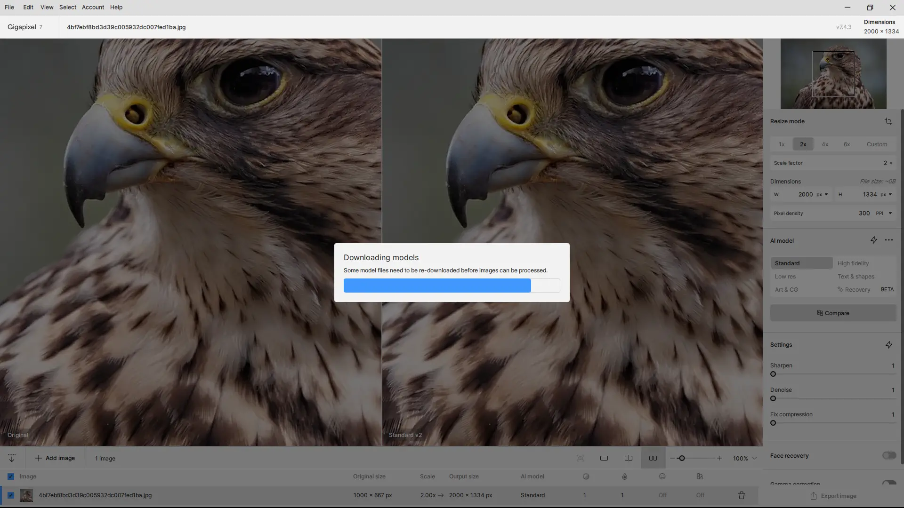Click the AI model auto lightning icon
Screen dimensions: 904x508
click(873, 240)
